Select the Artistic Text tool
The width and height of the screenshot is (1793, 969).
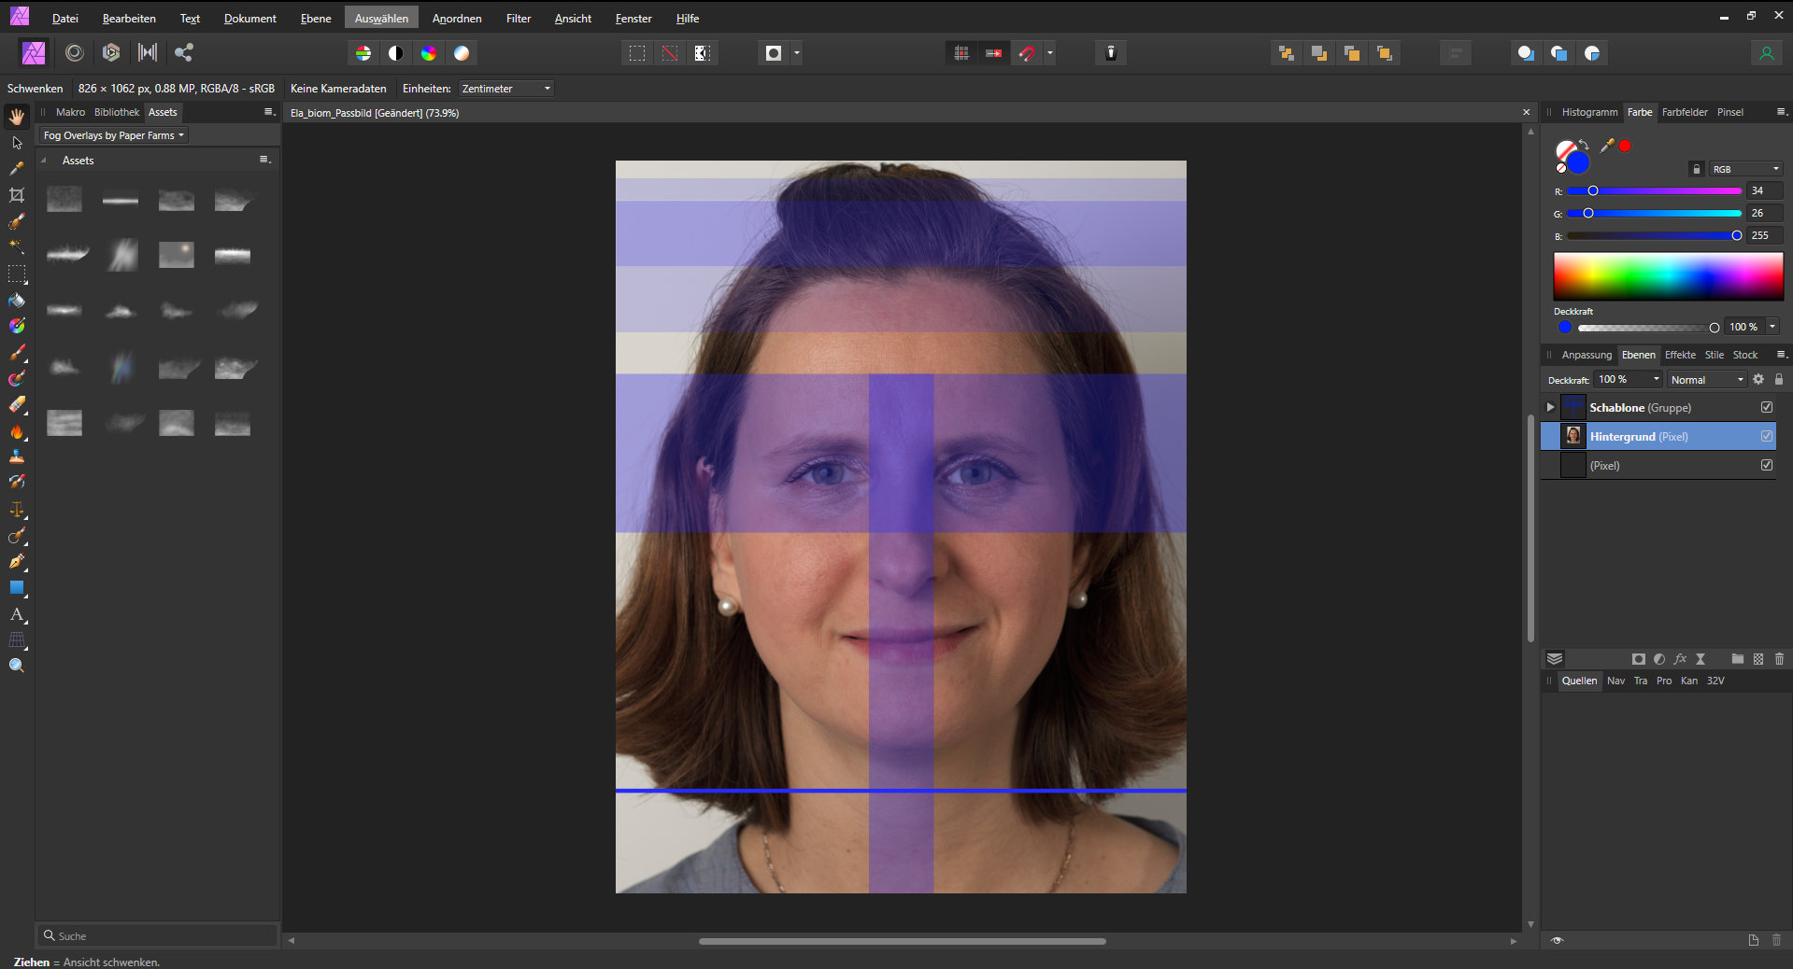17,614
